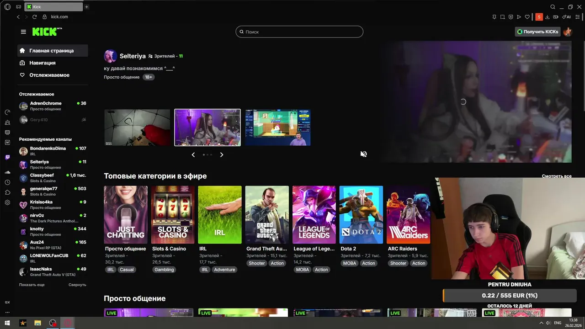
Task: Open Windows Start menu
Action: coord(7,323)
